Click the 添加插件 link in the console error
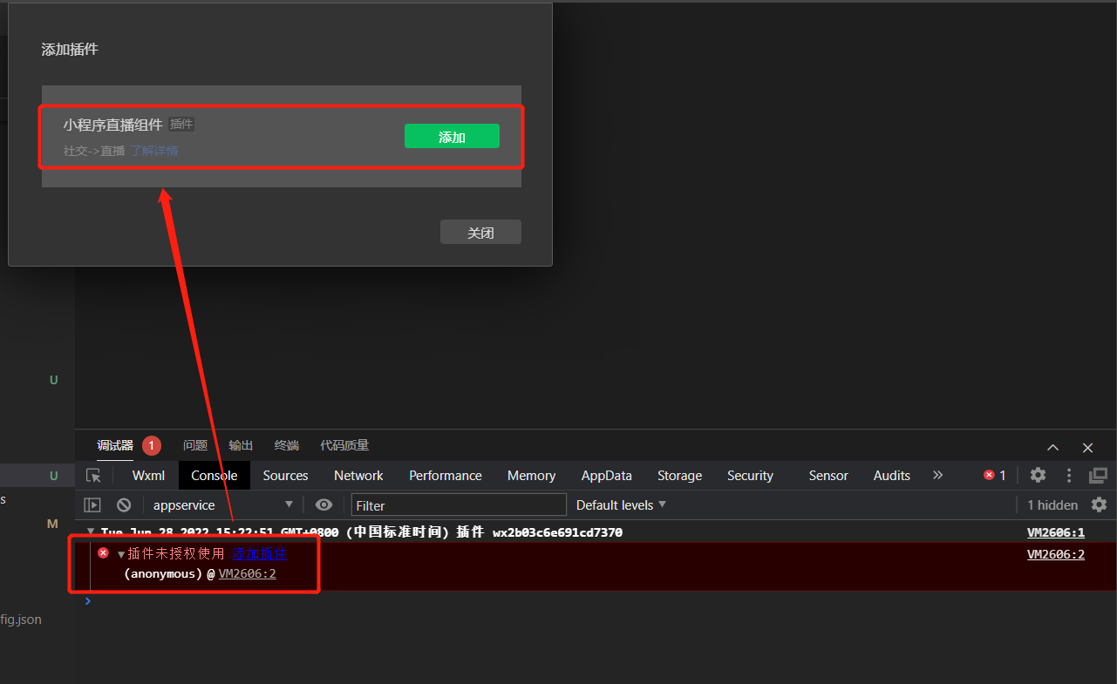 coord(260,553)
